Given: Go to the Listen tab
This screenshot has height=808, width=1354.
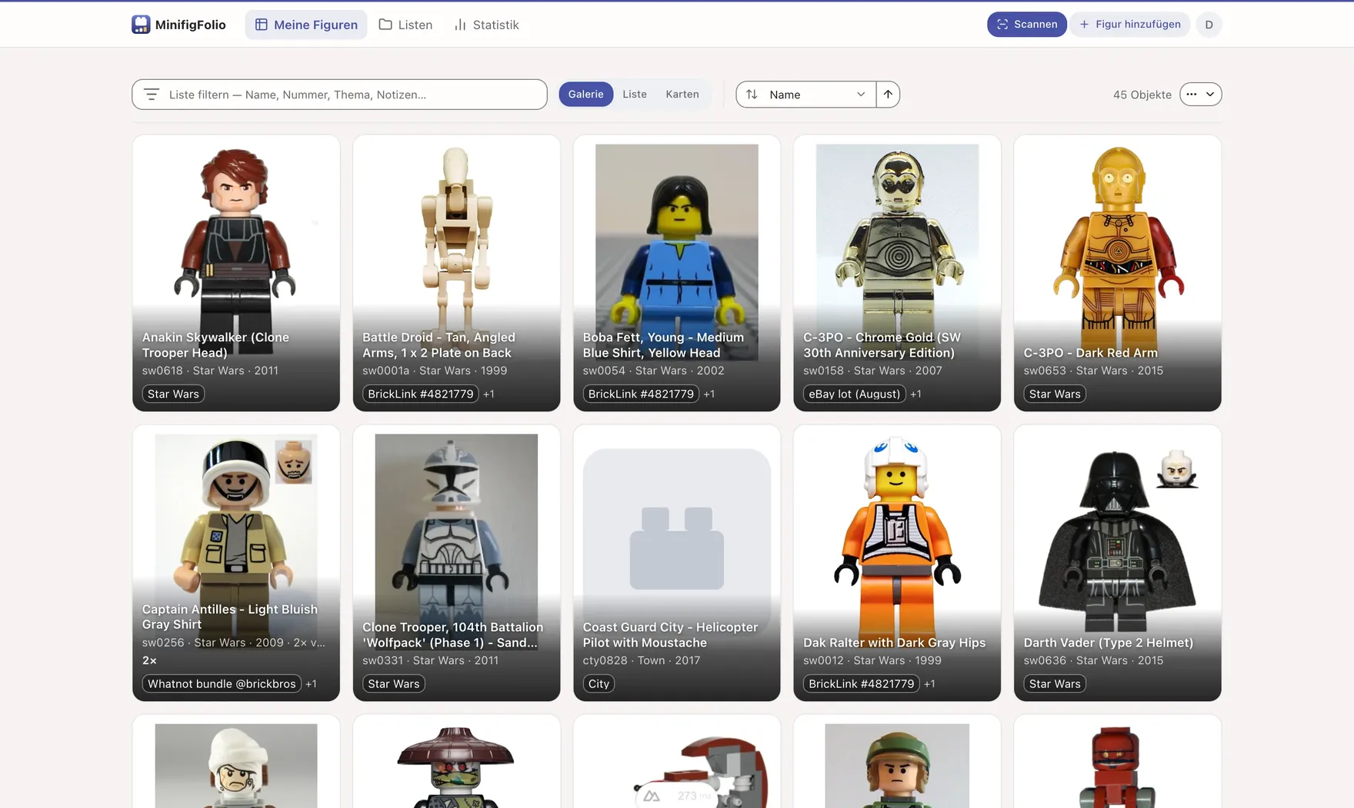Looking at the screenshot, I should tap(405, 25).
